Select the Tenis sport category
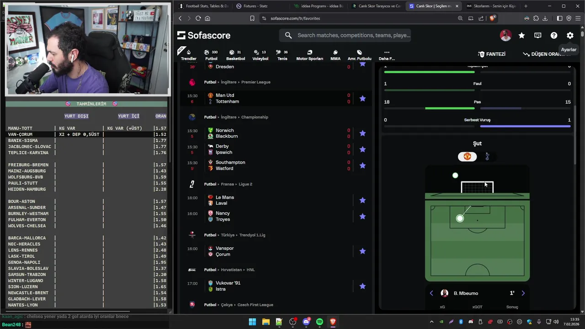 (x=282, y=55)
